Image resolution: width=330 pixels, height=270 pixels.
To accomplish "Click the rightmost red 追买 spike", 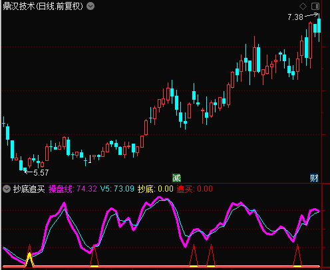I will pyautogui.click(x=297, y=255).
